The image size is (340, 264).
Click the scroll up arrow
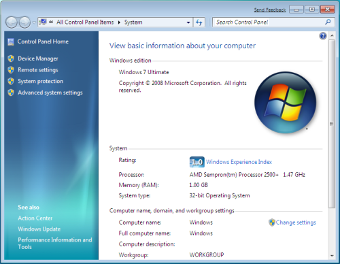point(332,35)
